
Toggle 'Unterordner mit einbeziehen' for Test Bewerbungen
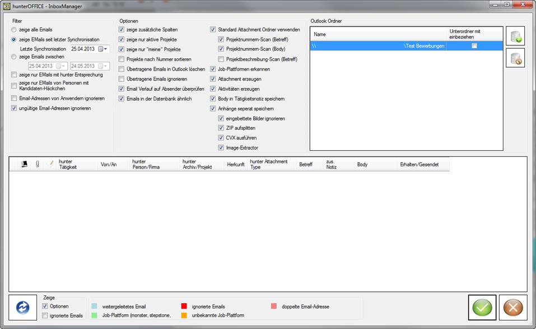[x=474, y=46]
